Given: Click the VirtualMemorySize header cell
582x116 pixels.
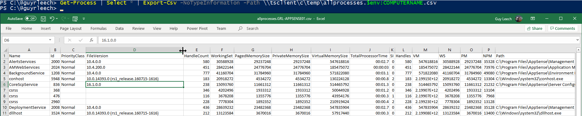Looking at the screenshot, I should coord(330,56).
